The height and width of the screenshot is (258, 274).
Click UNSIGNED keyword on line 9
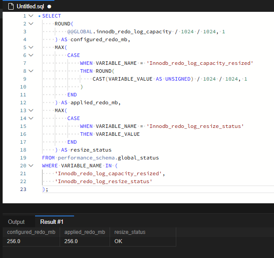[x=178, y=79]
